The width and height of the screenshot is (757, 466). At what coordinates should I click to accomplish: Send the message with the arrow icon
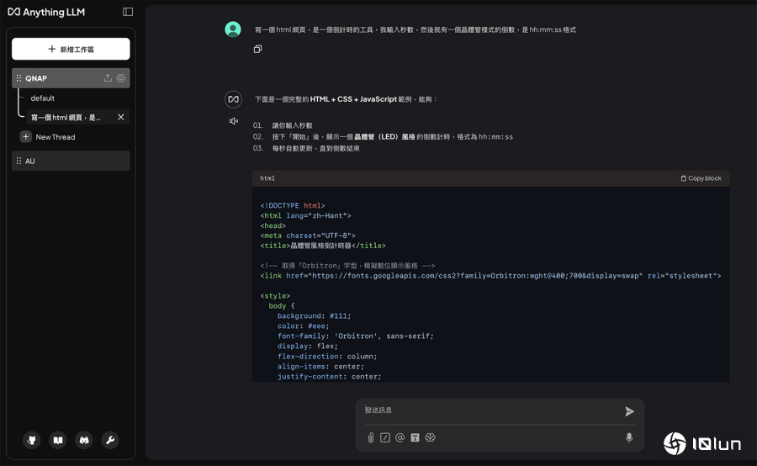coord(629,411)
